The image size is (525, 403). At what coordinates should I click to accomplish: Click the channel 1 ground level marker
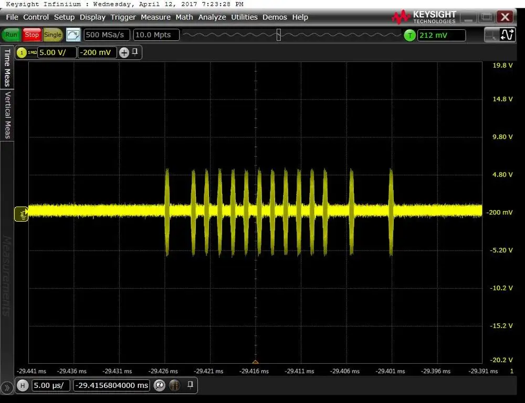[22, 214]
